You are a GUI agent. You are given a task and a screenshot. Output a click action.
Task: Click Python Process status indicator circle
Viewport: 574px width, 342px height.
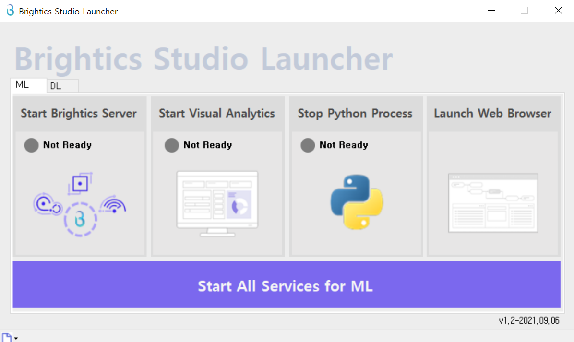pyautogui.click(x=308, y=145)
